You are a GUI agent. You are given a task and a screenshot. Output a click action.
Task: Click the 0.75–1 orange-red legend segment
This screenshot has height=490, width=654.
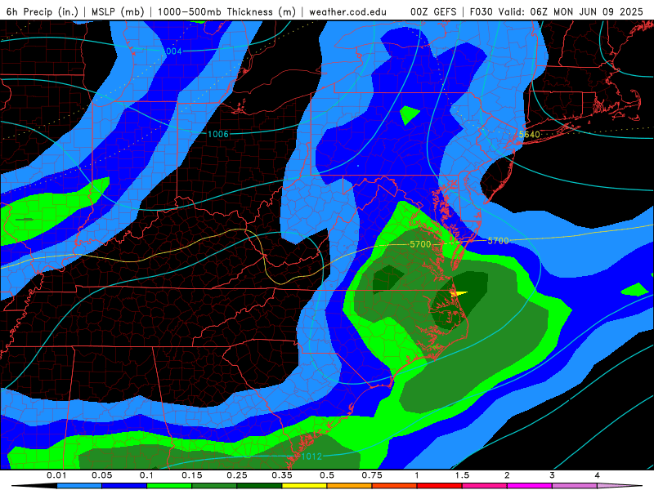click(394, 486)
